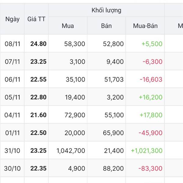Click the +5,500 net volume value

[x=152, y=44]
